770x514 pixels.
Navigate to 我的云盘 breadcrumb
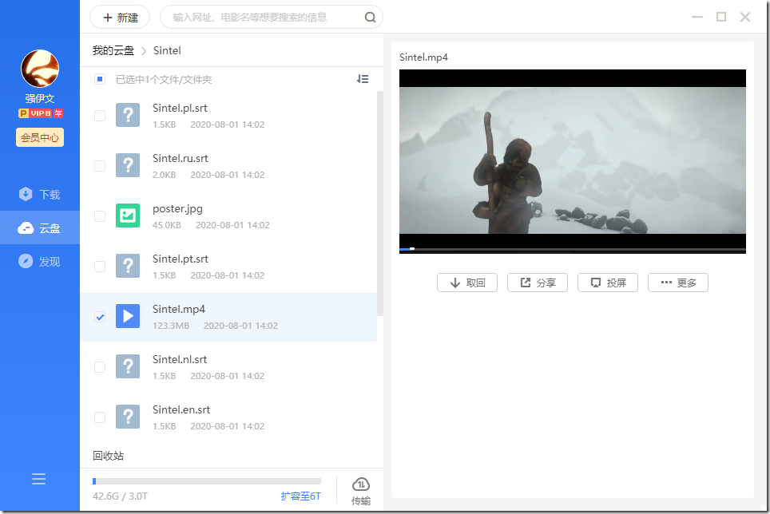click(x=113, y=50)
